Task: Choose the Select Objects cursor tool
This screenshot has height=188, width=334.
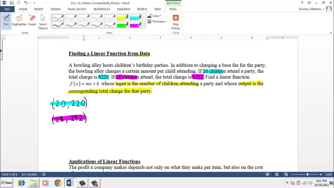Action: click(43, 22)
